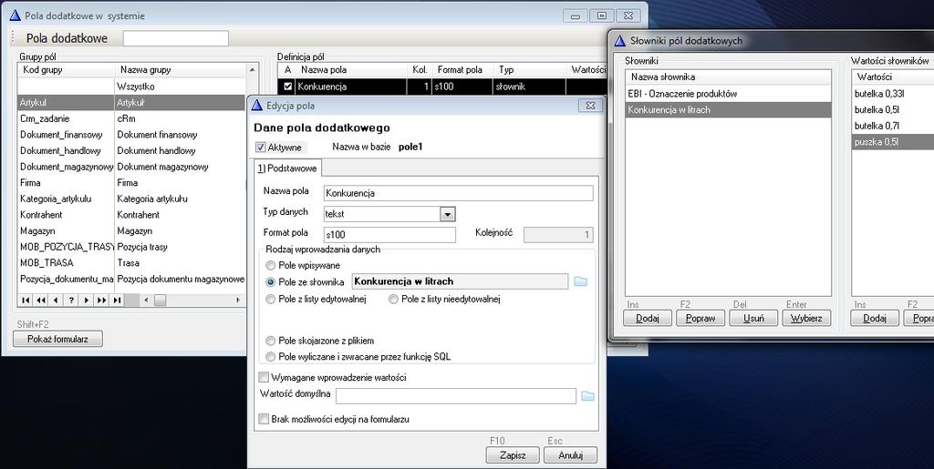Image resolution: width=934 pixels, height=469 pixels.
Task: Toggle active checkbox in Konkurencja definition row
Action: tap(287, 87)
